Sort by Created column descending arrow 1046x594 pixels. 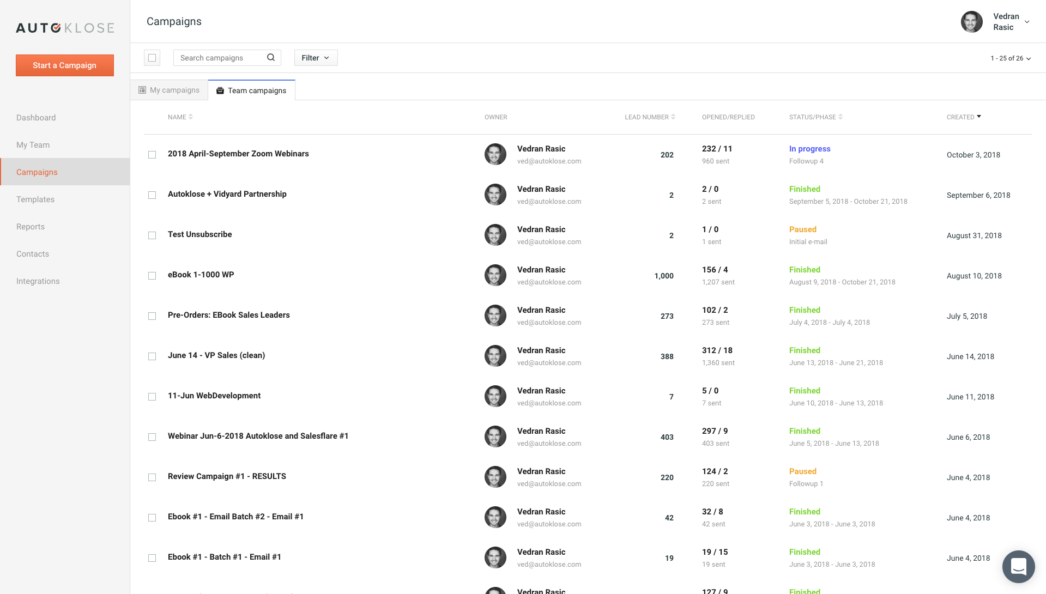979,117
